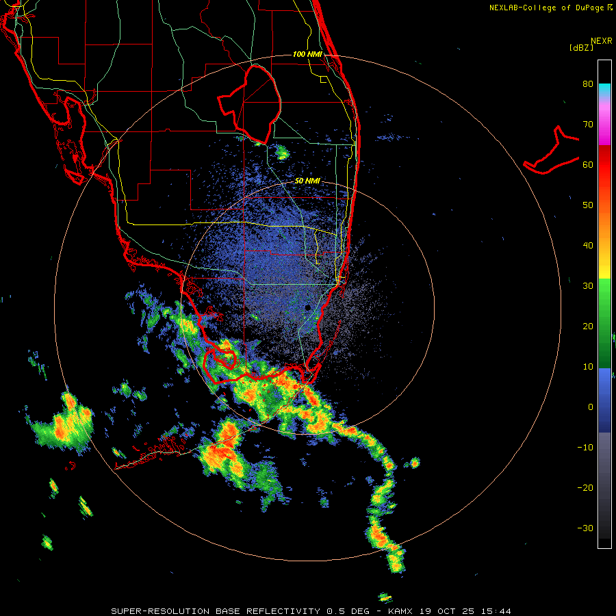
Task: Click inside the Lake Okeechobee outline
Action: pos(255,104)
